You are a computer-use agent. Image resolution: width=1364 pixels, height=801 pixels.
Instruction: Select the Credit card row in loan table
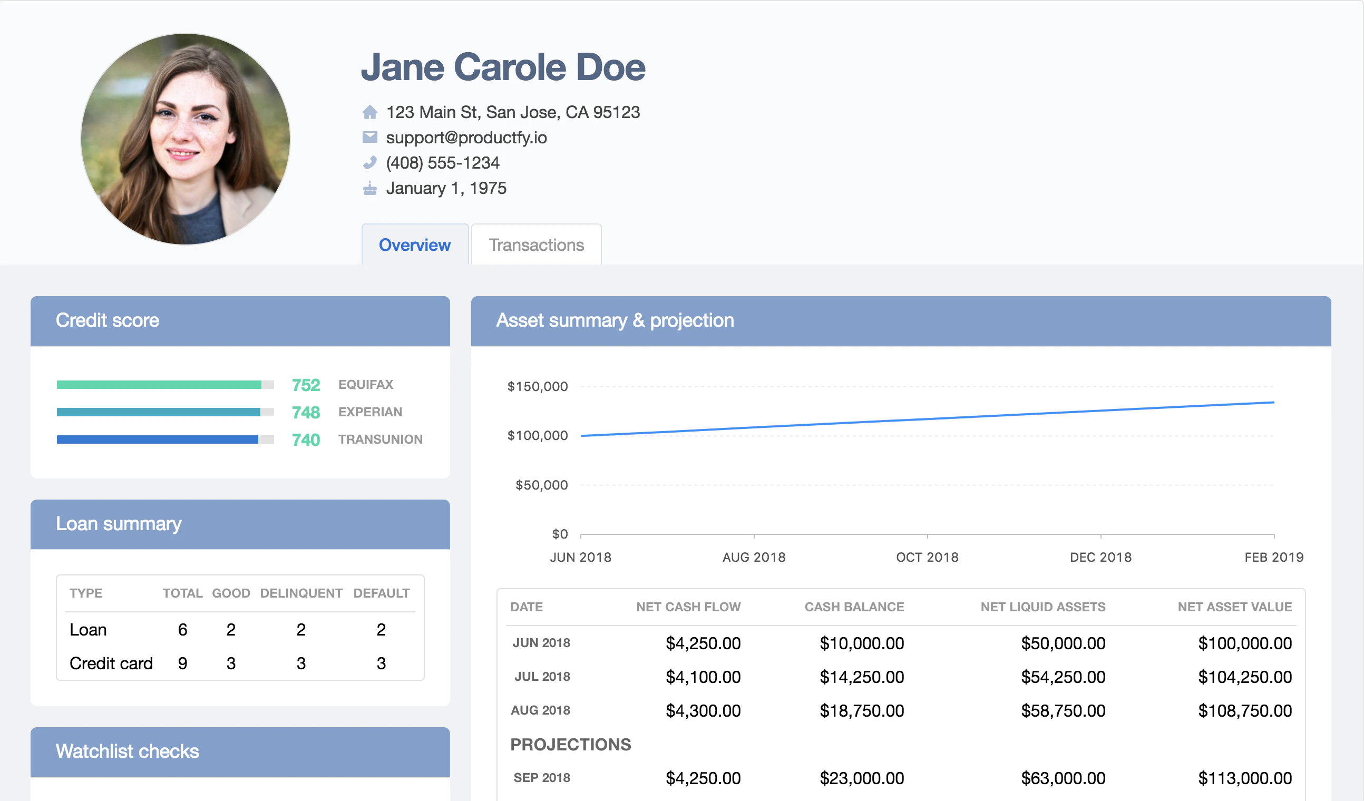[x=112, y=663]
